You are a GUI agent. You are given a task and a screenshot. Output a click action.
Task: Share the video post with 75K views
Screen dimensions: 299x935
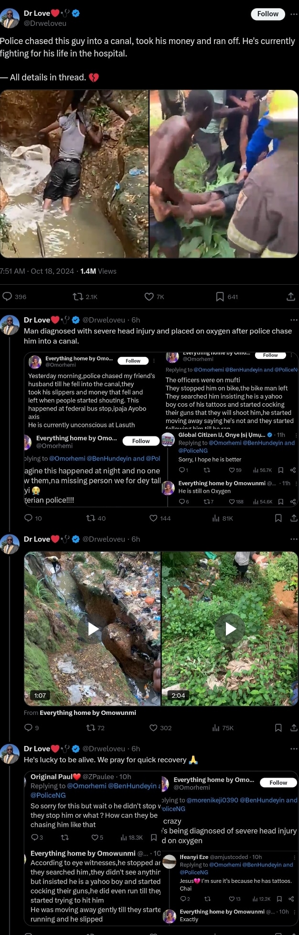click(294, 728)
